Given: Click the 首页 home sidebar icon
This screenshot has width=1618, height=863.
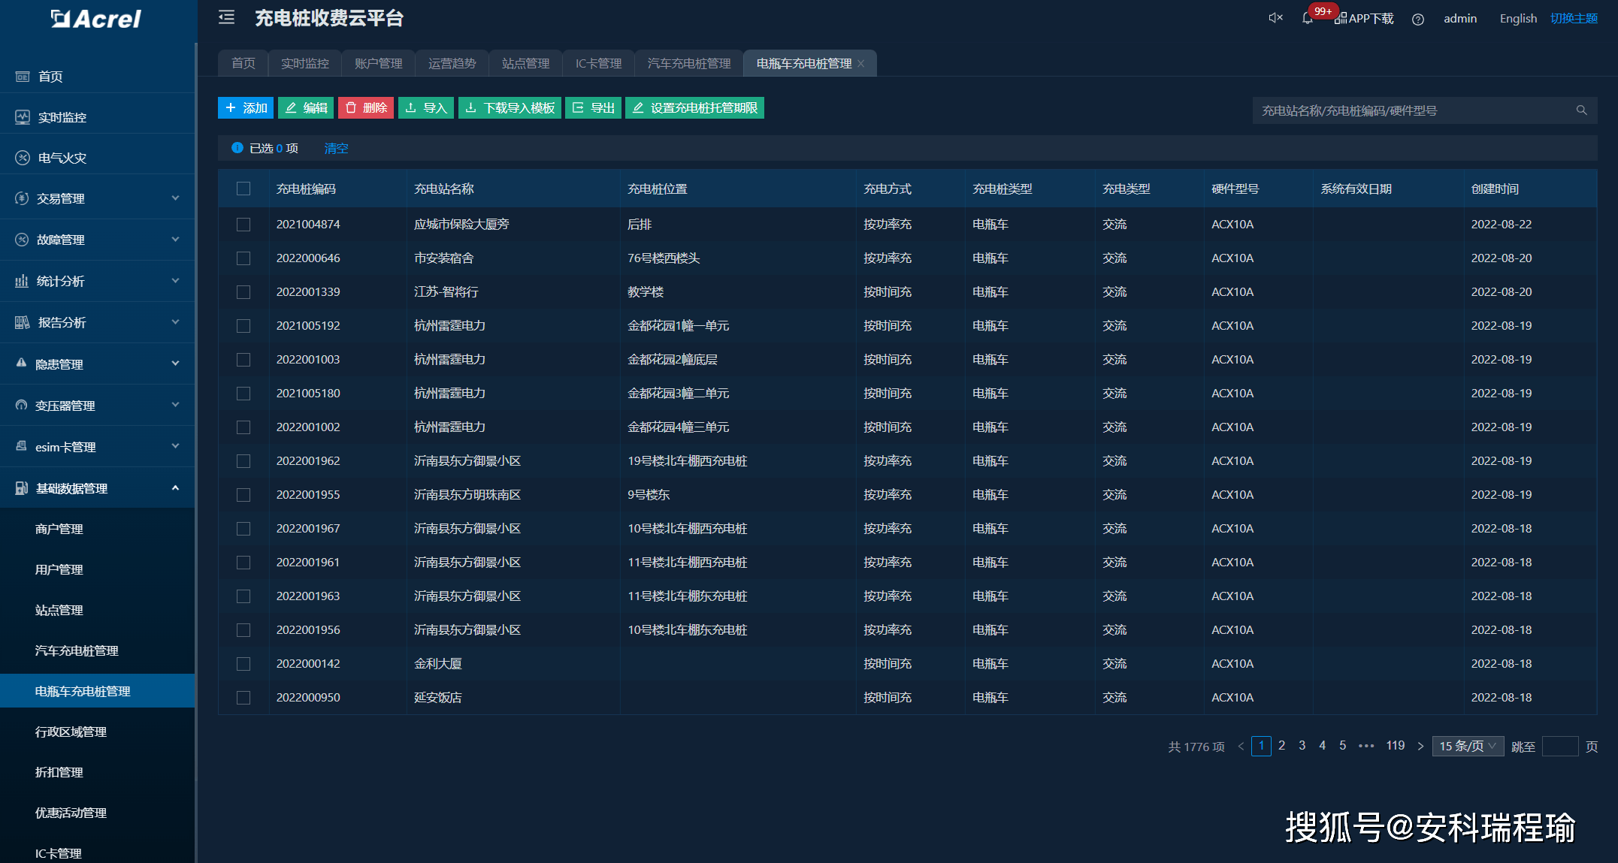Looking at the screenshot, I should pos(23,77).
